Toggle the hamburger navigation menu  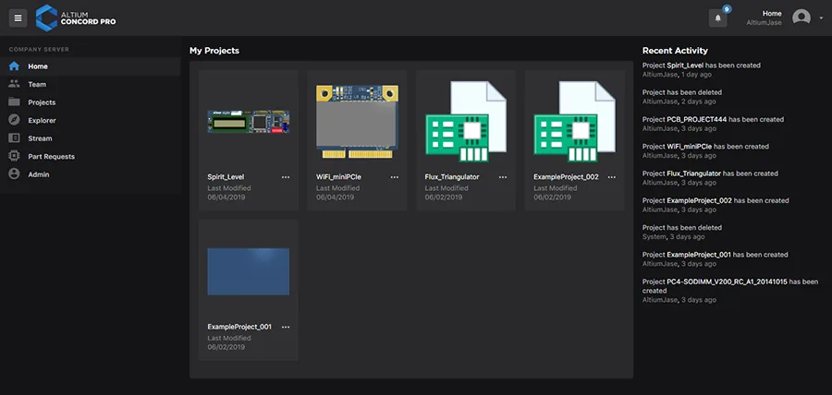pos(18,18)
